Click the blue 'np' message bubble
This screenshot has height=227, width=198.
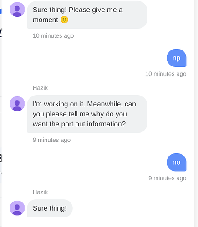pos(177,58)
